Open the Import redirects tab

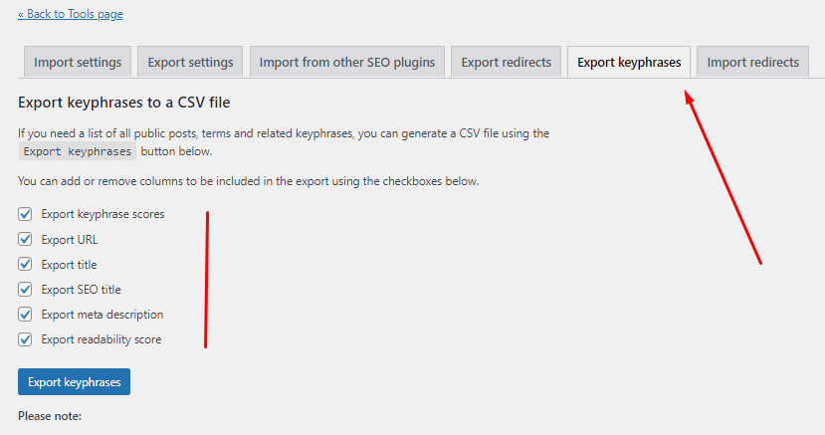(x=752, y=62)
